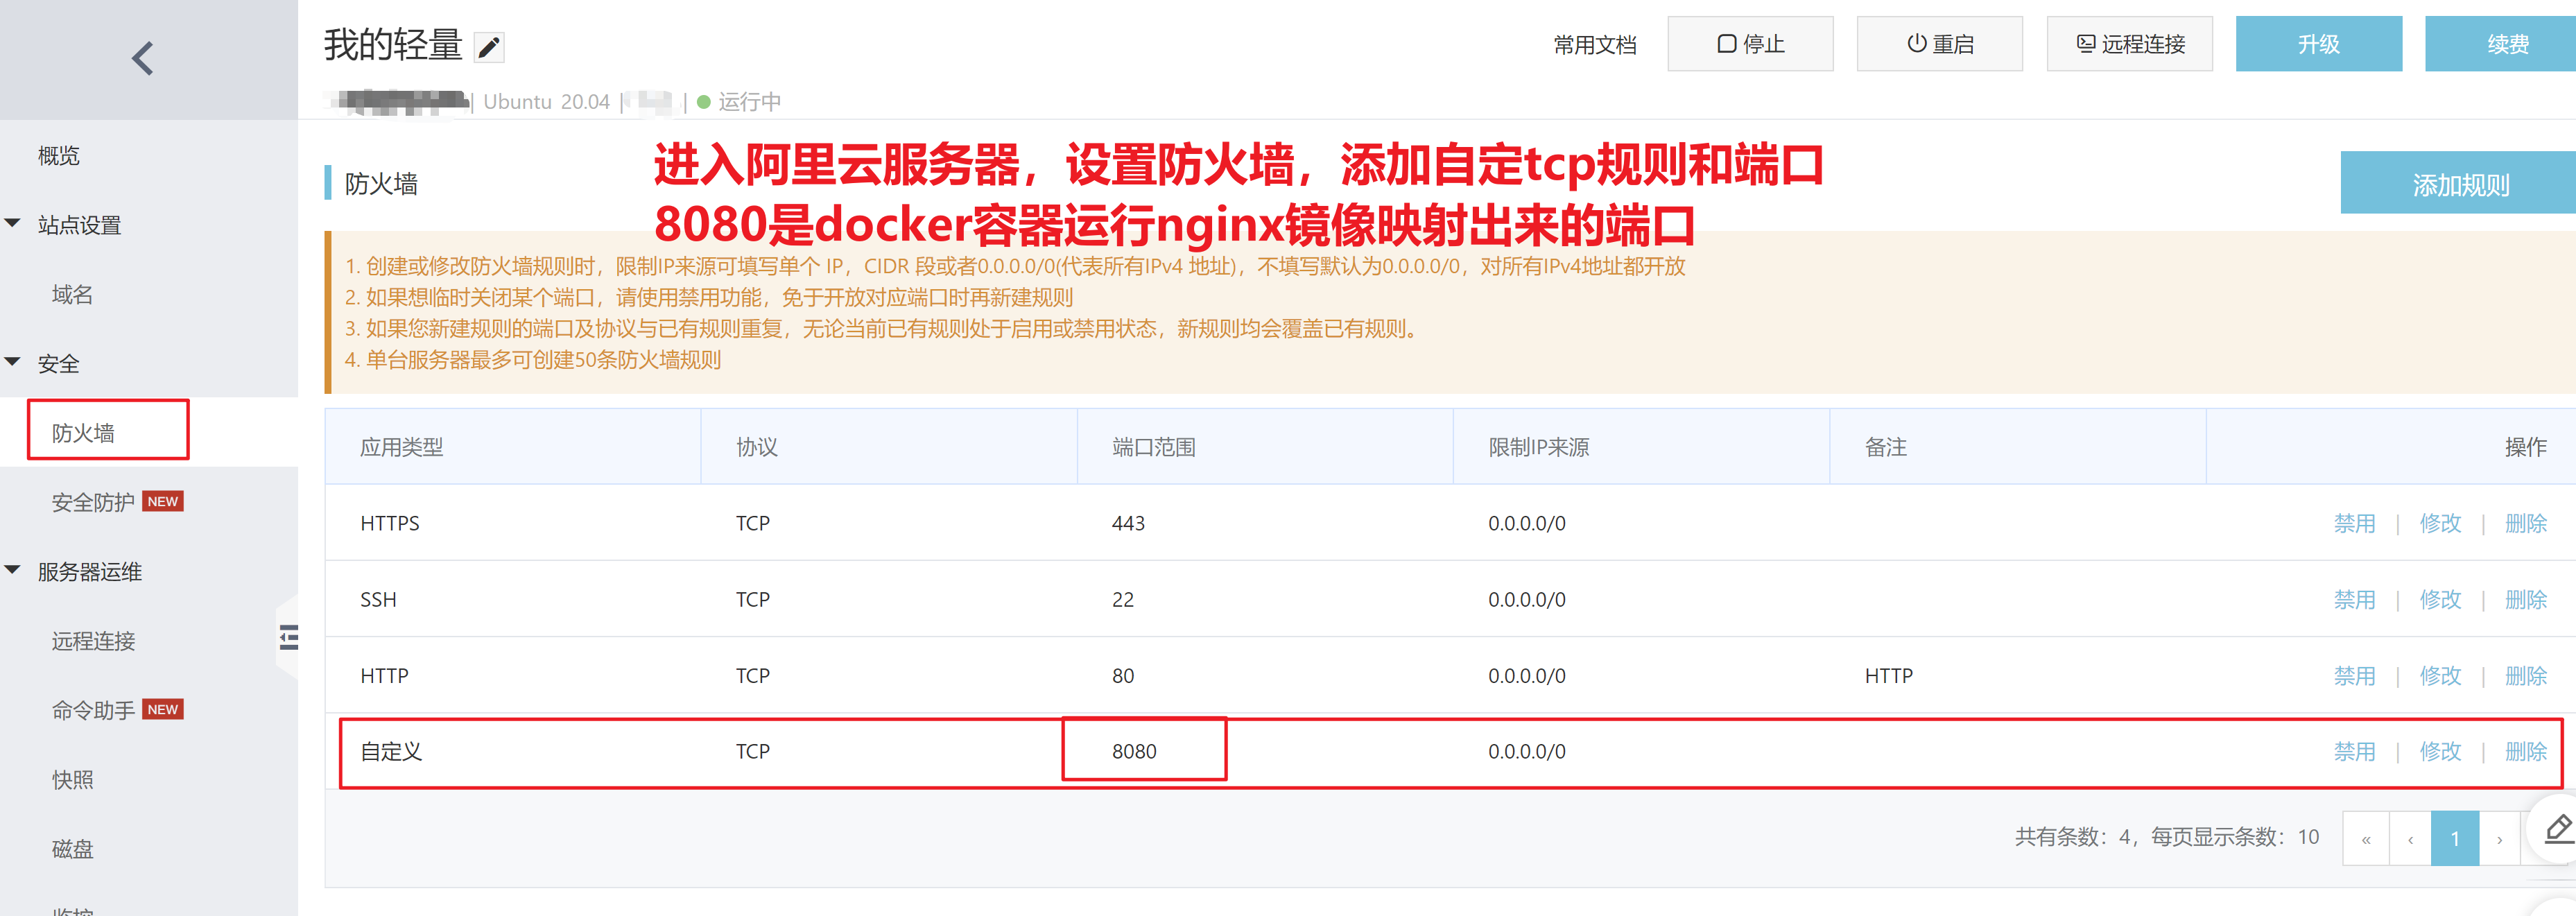The width and height of the screenshot is (2576, 916).
Task: Modify the HTTP 80 rule
Action: point(2440,676)
